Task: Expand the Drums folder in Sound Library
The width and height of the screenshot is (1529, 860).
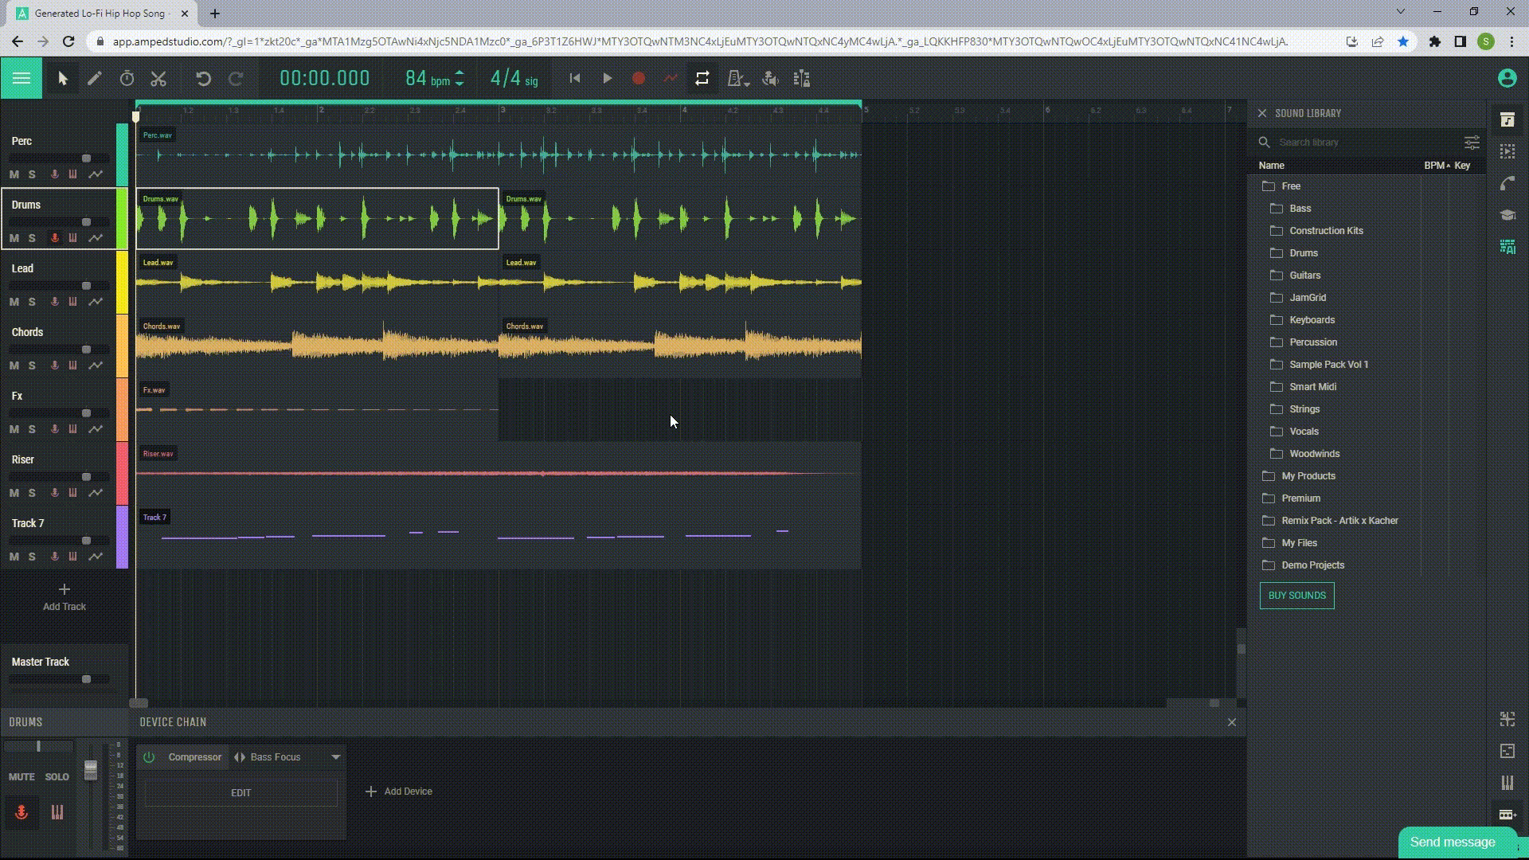Action: (x=1303, y=252)
